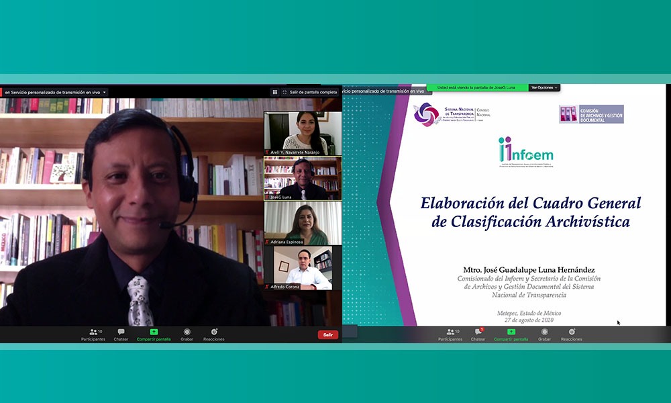
Task: Click Compartir pantalla in right meeting window
Action: click(511, 334)
